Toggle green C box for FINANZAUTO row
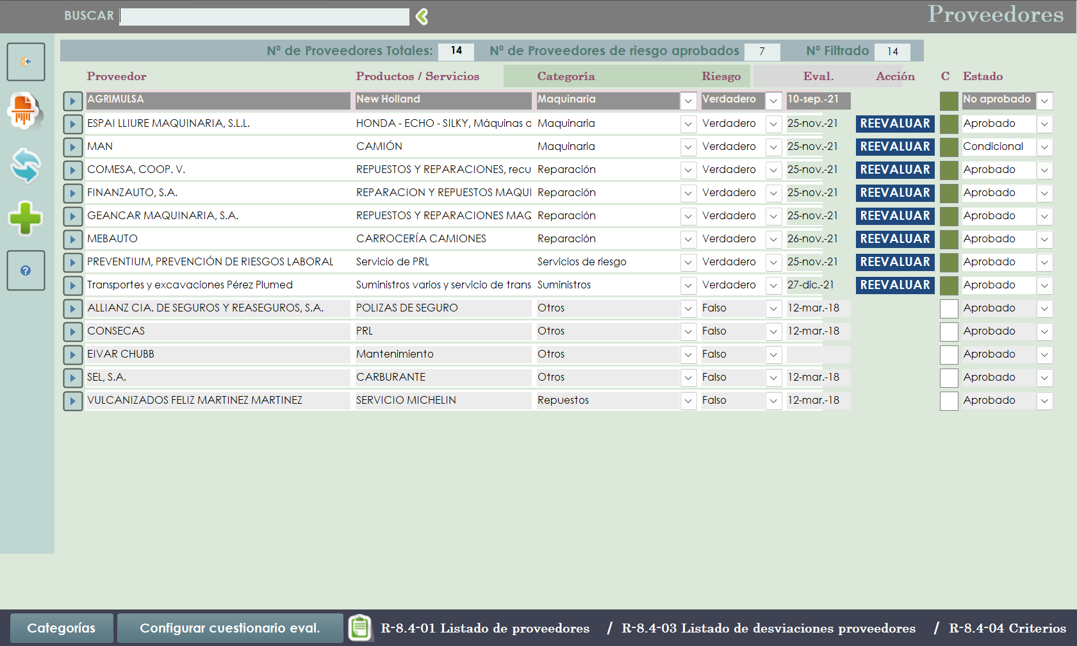 pos(949,193)
